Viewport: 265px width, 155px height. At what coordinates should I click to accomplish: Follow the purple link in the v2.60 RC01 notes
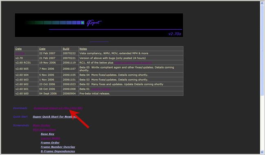pyautogui.click(x=133, y=63)
